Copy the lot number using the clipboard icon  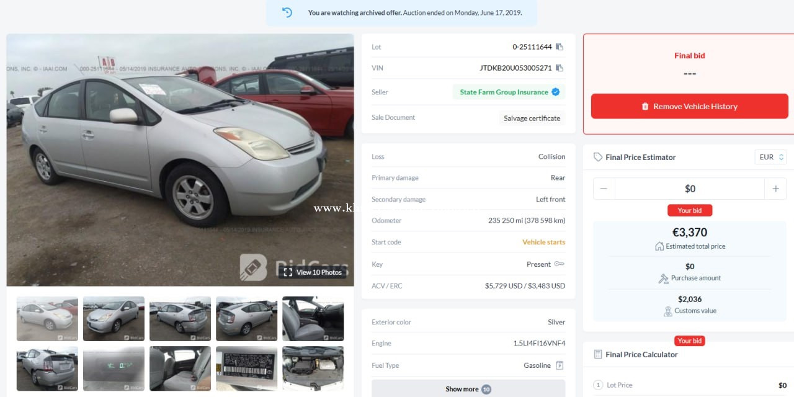click(x=559, y=47)
